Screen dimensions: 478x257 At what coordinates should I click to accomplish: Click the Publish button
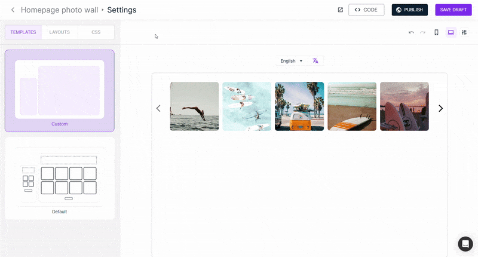(x=409, y=10)
